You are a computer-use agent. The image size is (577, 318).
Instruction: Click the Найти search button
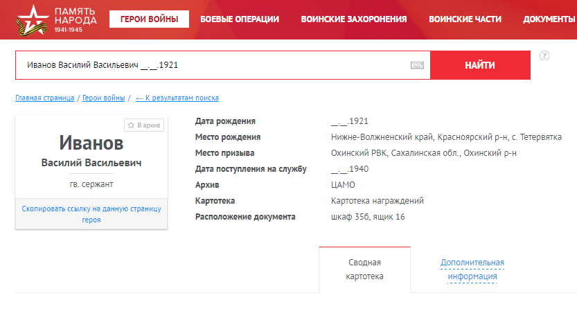[x=480, y=65]
